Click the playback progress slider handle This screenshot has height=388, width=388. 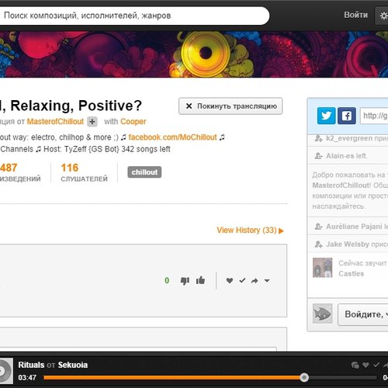tap(304, 378)
